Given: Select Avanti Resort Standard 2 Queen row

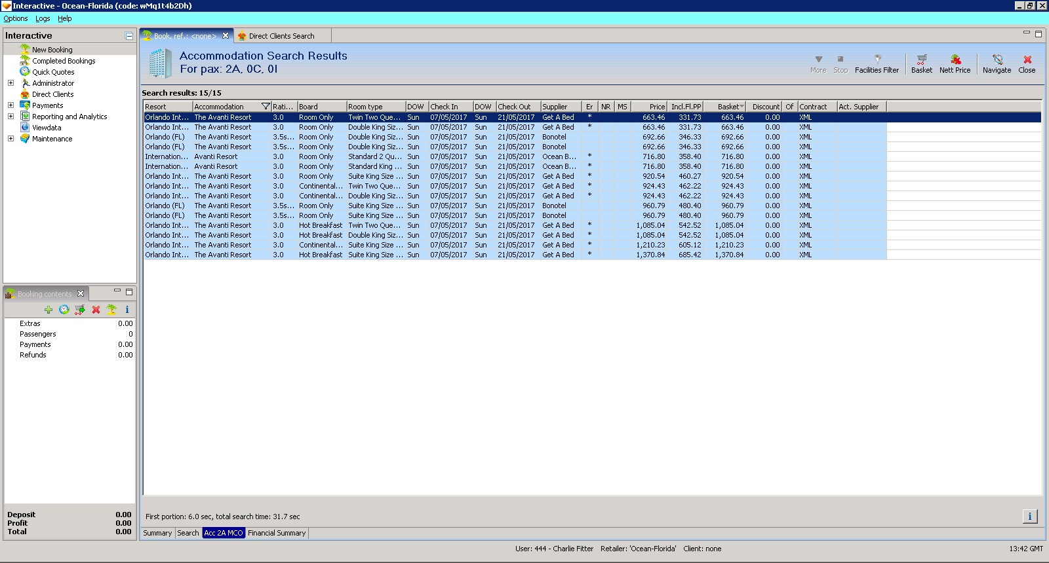Looking at the screenshot, I should pos(515,156).
